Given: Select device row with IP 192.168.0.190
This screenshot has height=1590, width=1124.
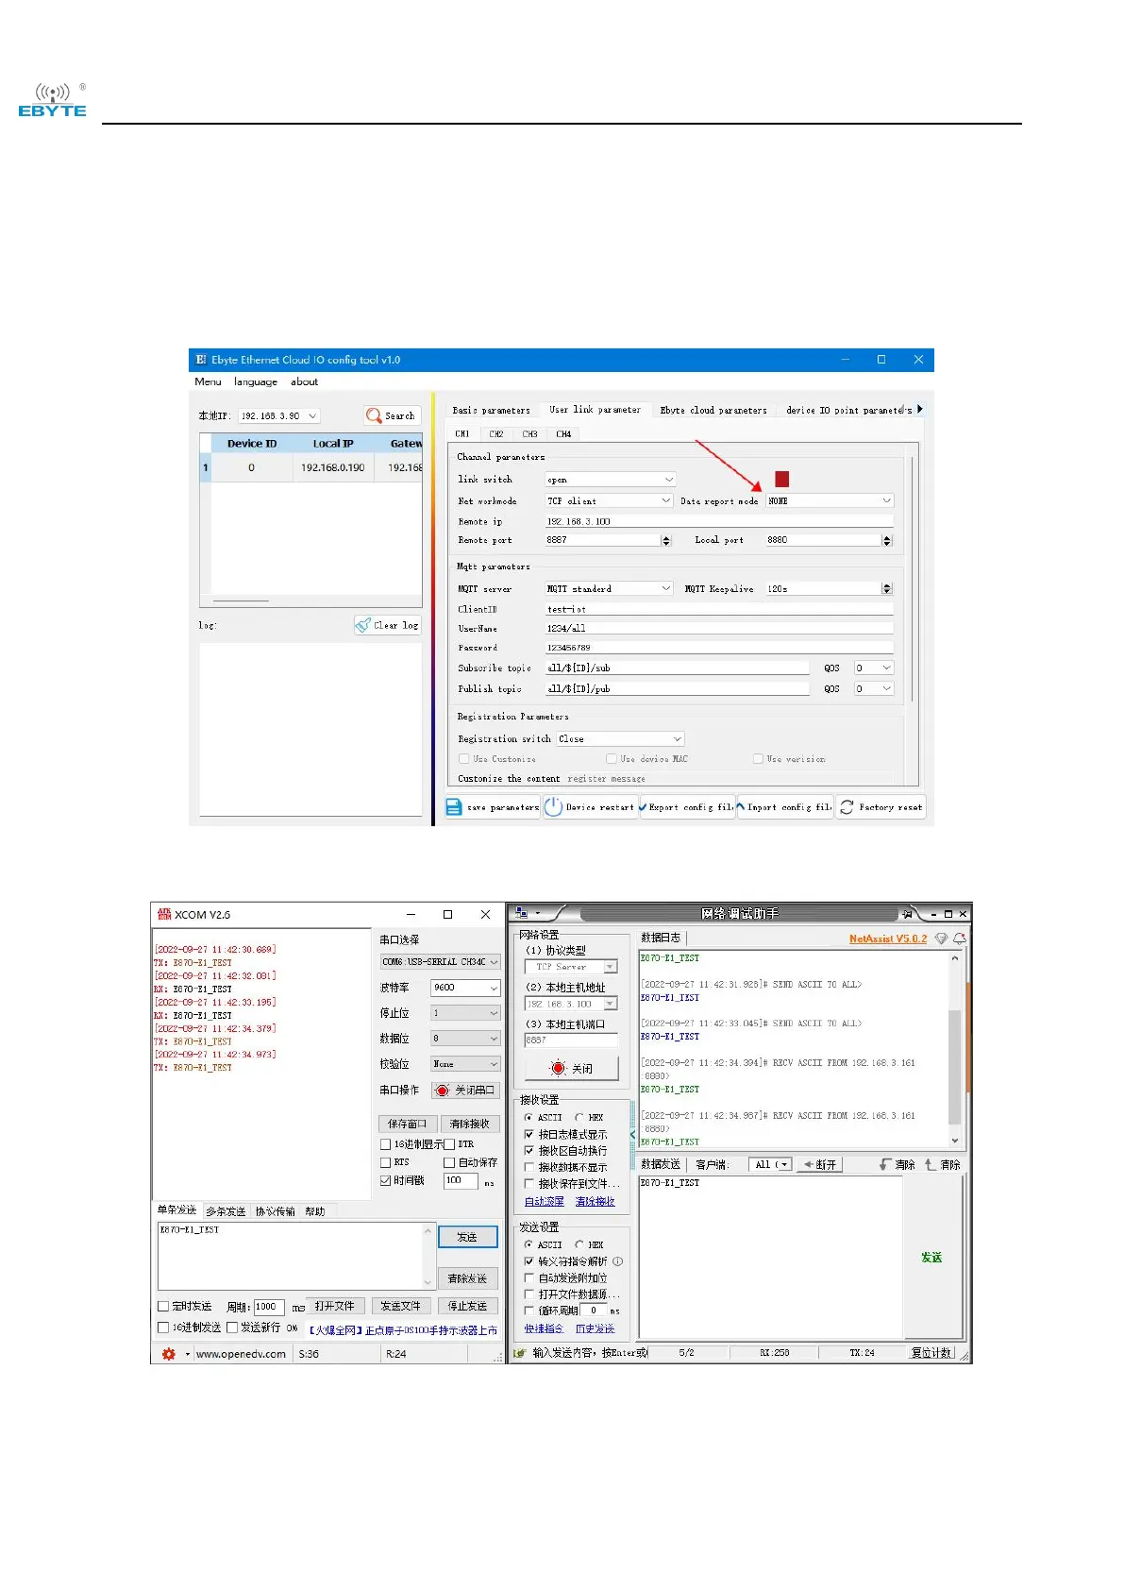Looking at the screenshot, I should pos(311,468).
